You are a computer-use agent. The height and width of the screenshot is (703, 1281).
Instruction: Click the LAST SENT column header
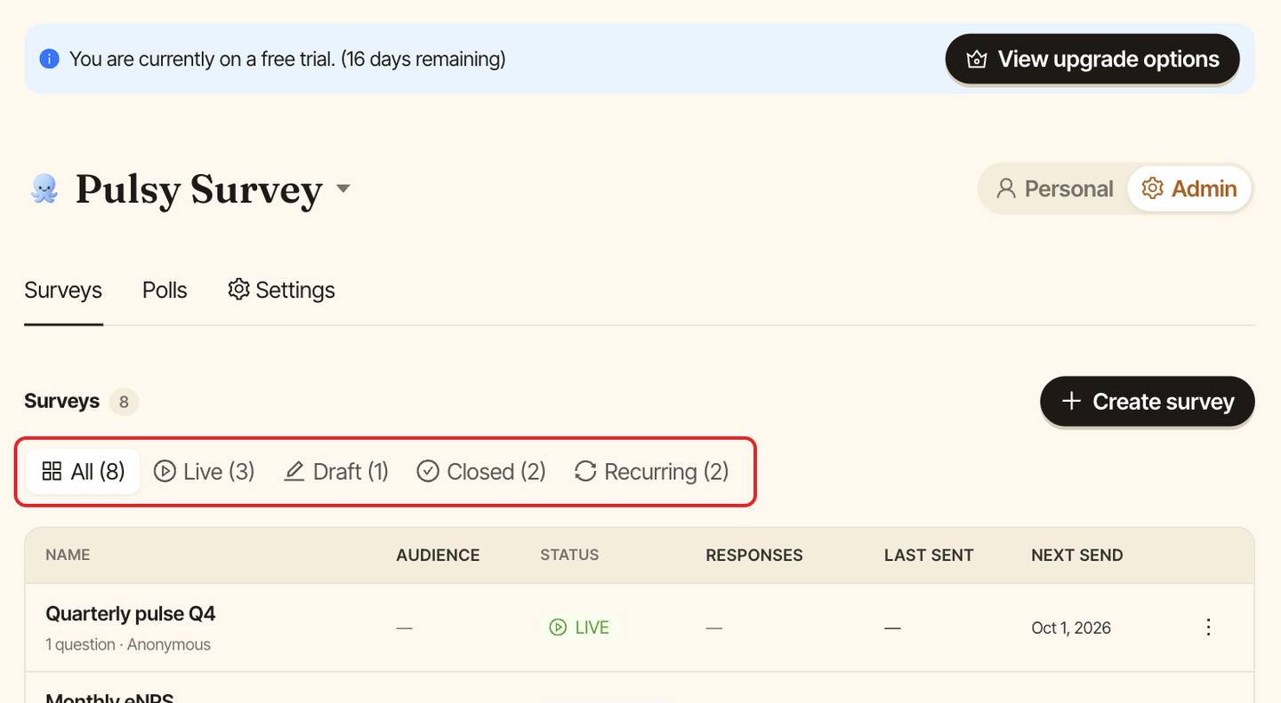point(929,555)
